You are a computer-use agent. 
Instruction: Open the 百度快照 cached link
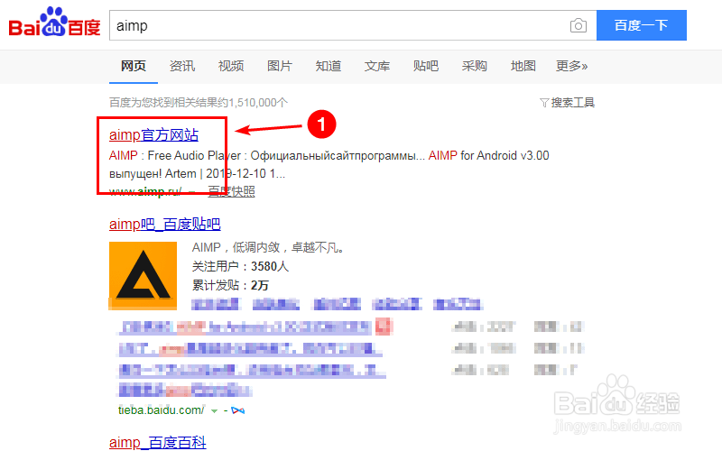pos(231,191)
